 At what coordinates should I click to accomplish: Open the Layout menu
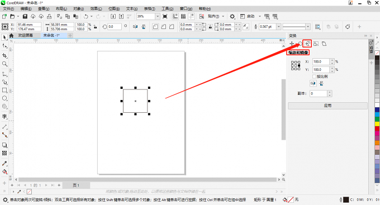click(61, 9)
